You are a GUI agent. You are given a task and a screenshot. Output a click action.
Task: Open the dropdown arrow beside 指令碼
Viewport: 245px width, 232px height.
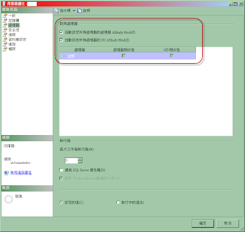pyautogui.click(x=74, y=10)
